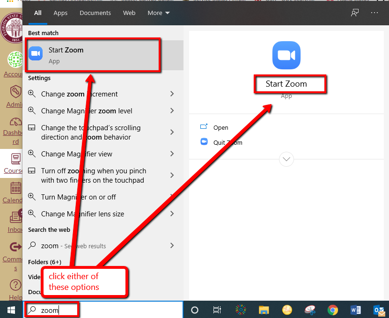Open Start Zoom best match result

pos(94,55)
